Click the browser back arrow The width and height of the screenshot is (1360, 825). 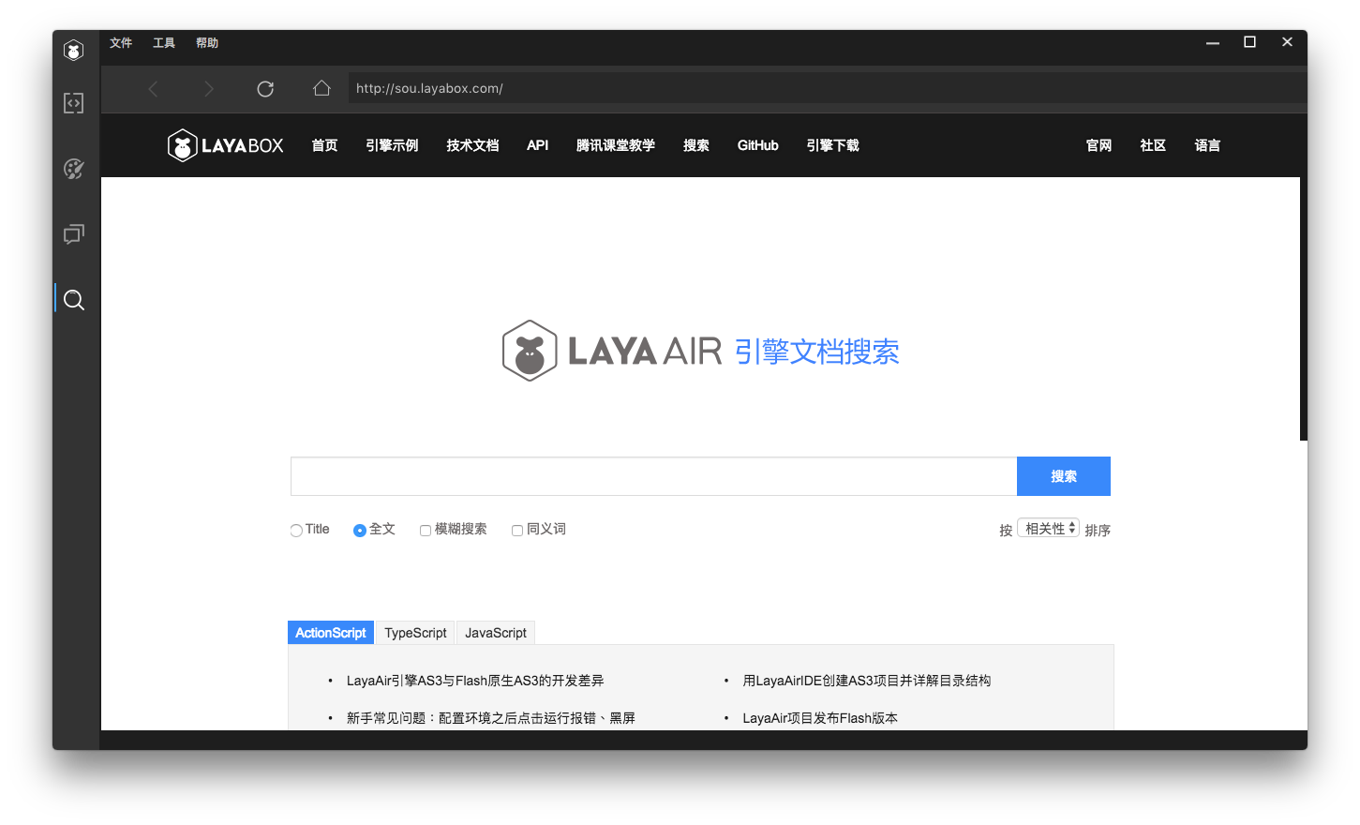point(154,88)
